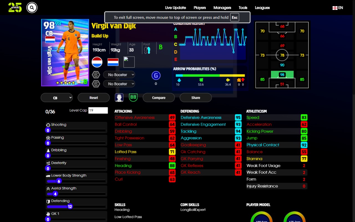This screenshot has width=355, height=222.
Task: Click the Aerial Strength slider handle at 4
Action: click(x=55, y=194)
